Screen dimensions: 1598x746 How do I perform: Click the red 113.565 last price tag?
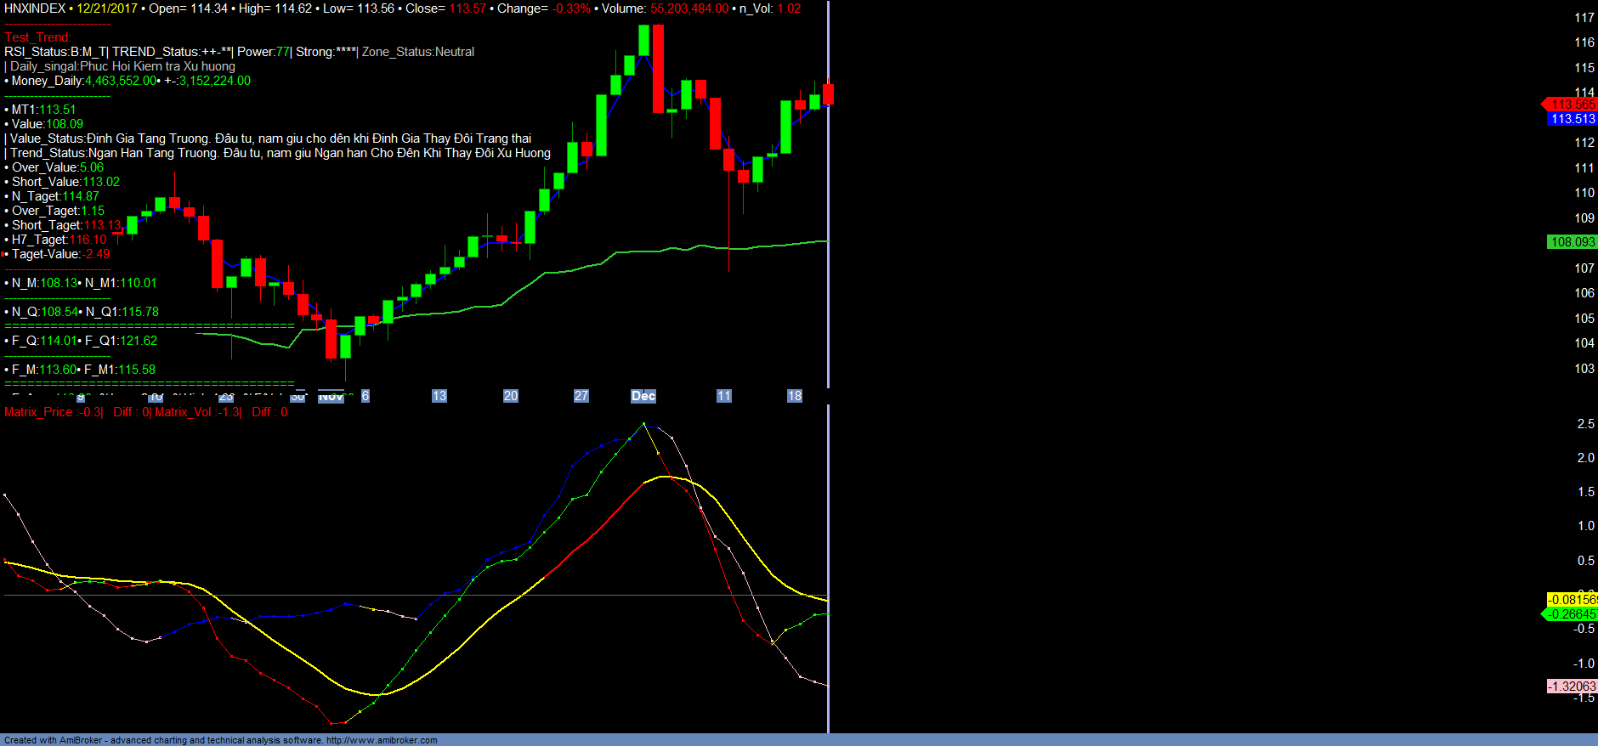tap(1572, 105)
